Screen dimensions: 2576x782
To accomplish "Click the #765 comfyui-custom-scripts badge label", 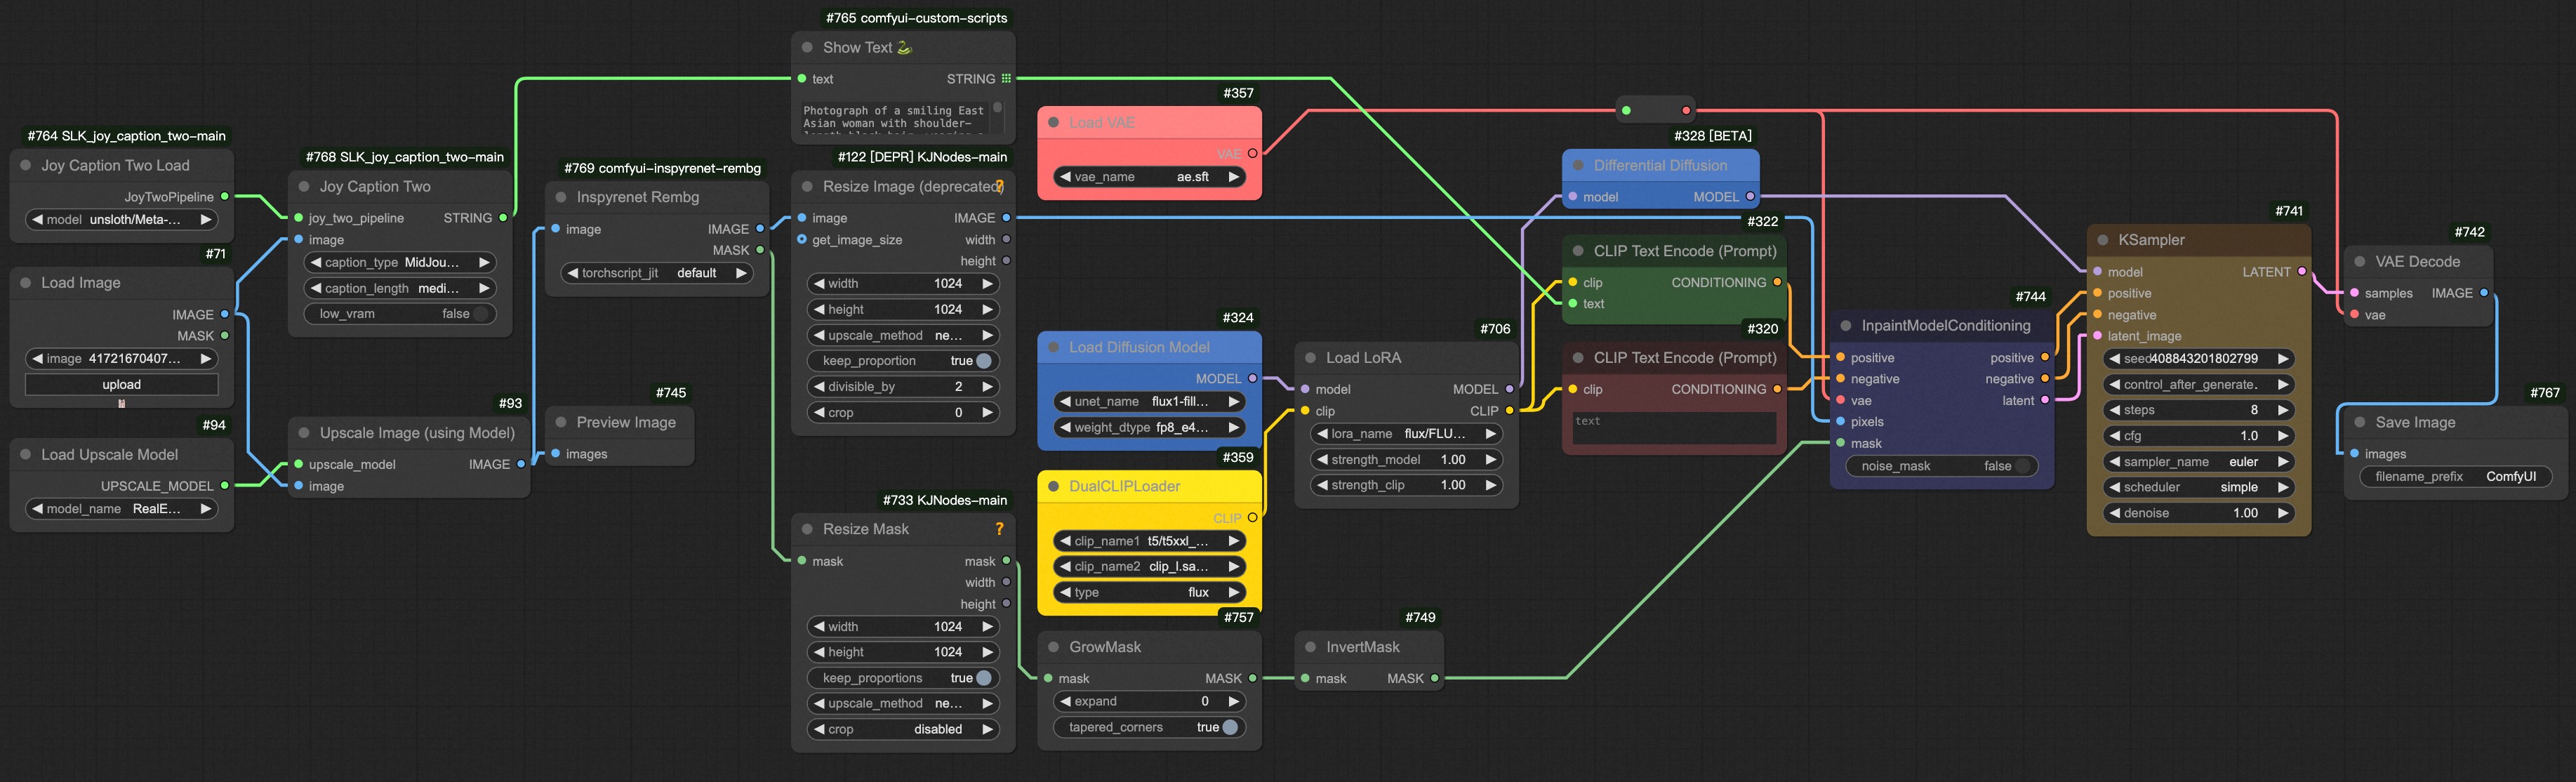I will pyautogui.click(x=916, y=18).
